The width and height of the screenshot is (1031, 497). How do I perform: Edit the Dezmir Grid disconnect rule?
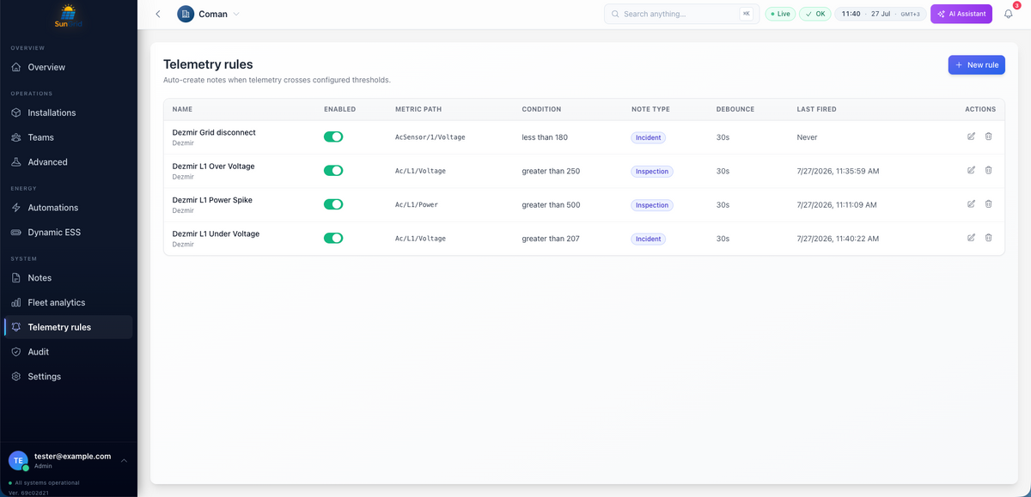[971, 136]
